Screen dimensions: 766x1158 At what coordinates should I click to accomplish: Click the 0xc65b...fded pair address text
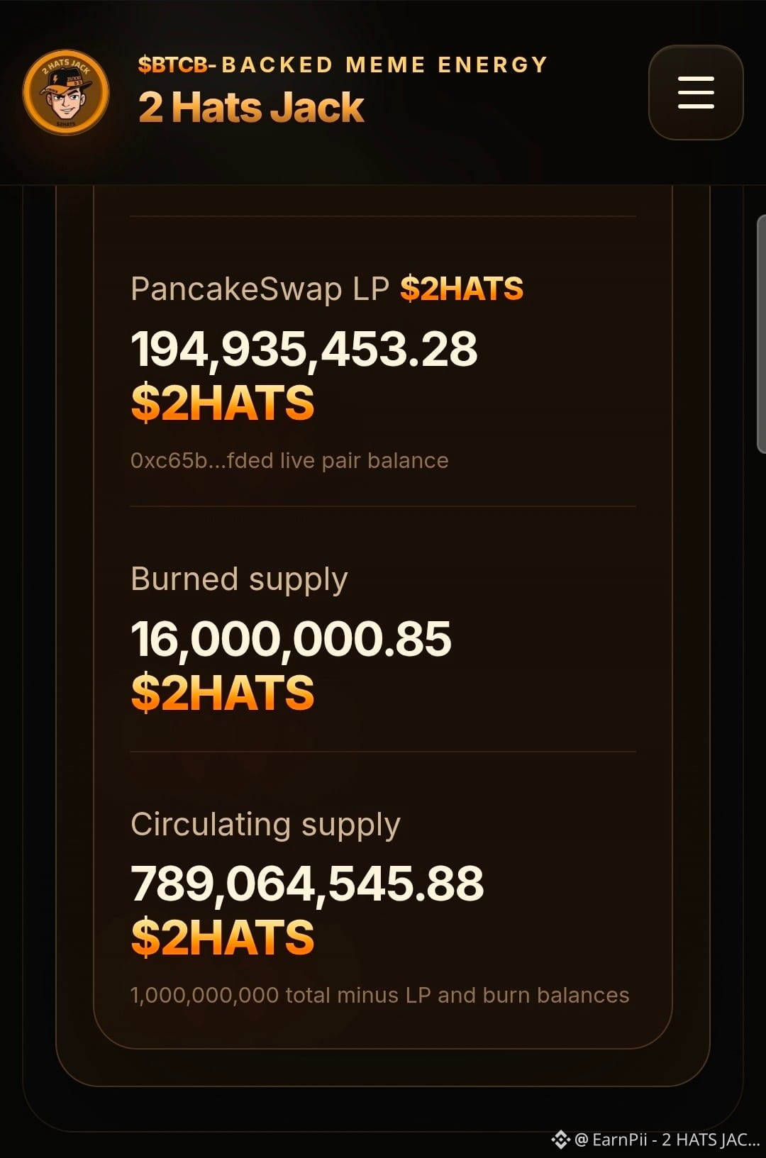tap(202, 461)
